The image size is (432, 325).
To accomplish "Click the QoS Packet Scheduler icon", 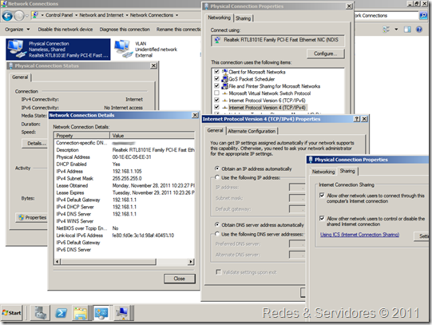I will (225, 79).
